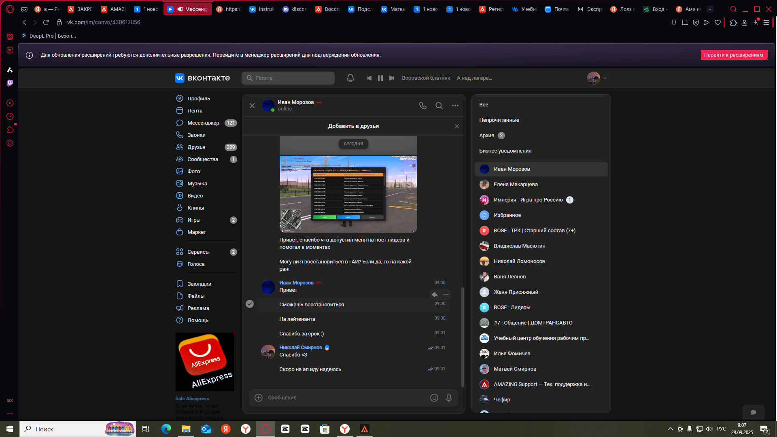Open the Windows Start menu

coord(10,429)
